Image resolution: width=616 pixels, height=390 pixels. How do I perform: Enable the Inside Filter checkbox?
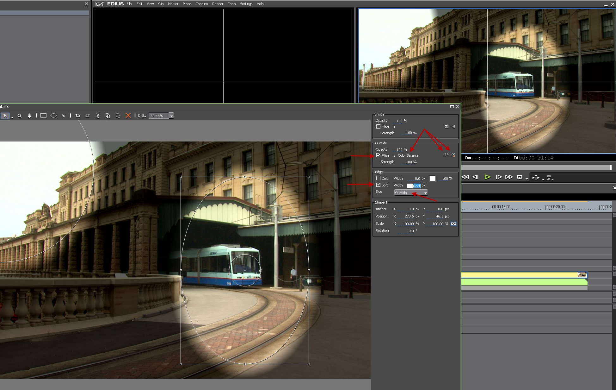pos(378,127)
